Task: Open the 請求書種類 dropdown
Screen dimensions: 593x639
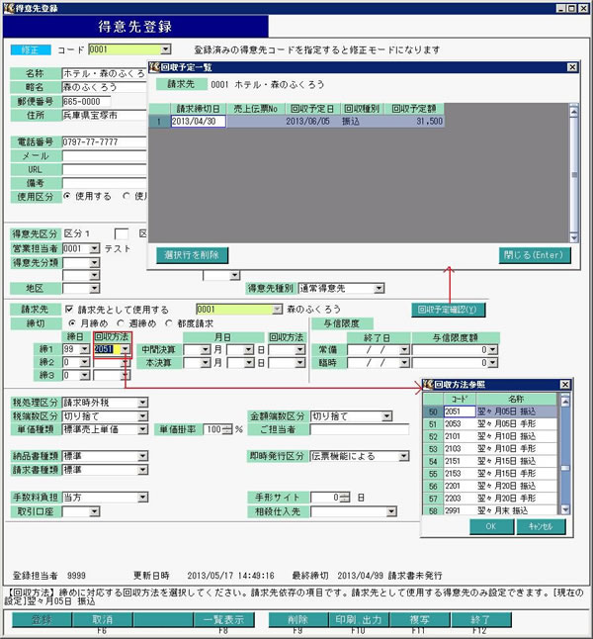Action: tap(142, 470)
